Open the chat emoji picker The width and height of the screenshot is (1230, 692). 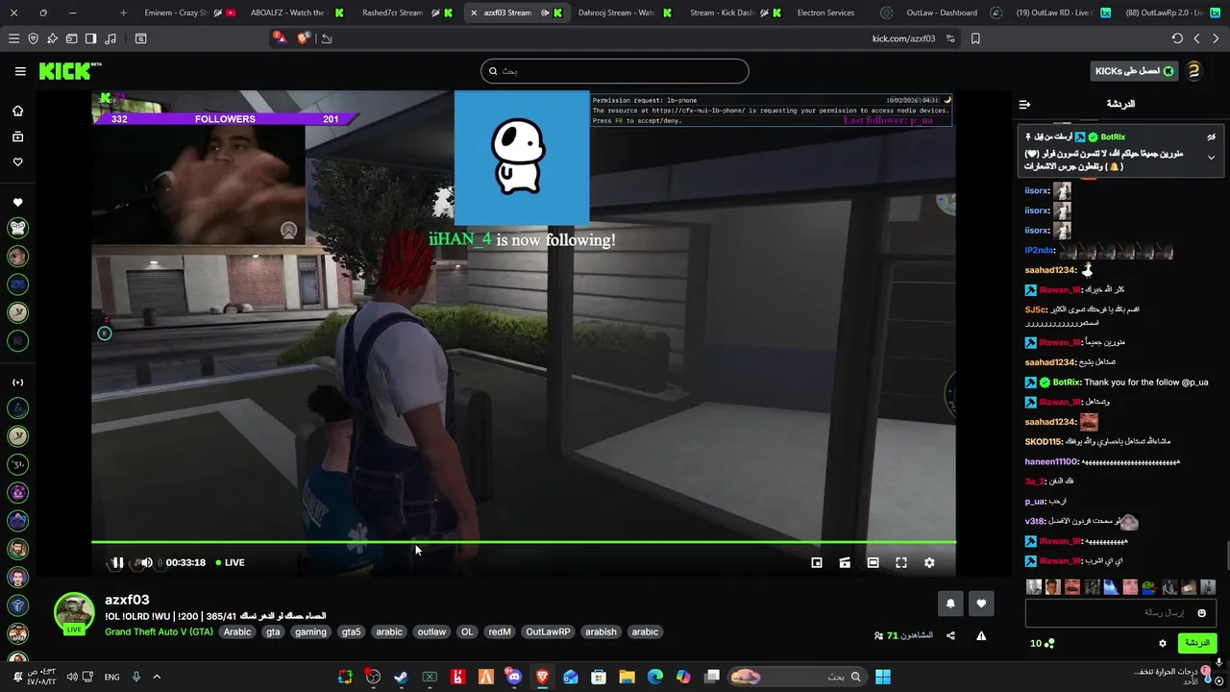tap(1201, 612)
